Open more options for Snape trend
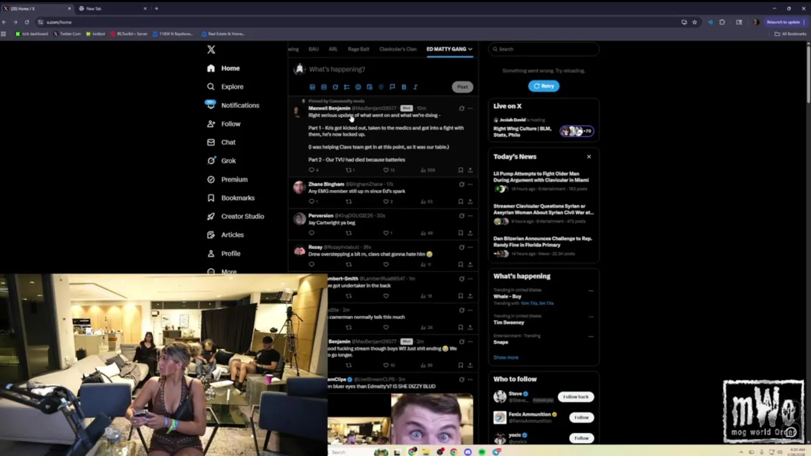 pyautogui.click(x=591, y=336)
